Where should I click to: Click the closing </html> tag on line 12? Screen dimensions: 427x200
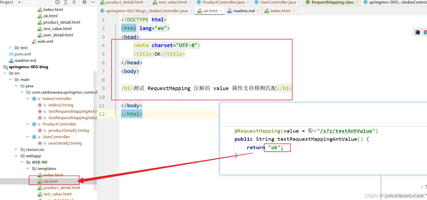click(132, 114)
